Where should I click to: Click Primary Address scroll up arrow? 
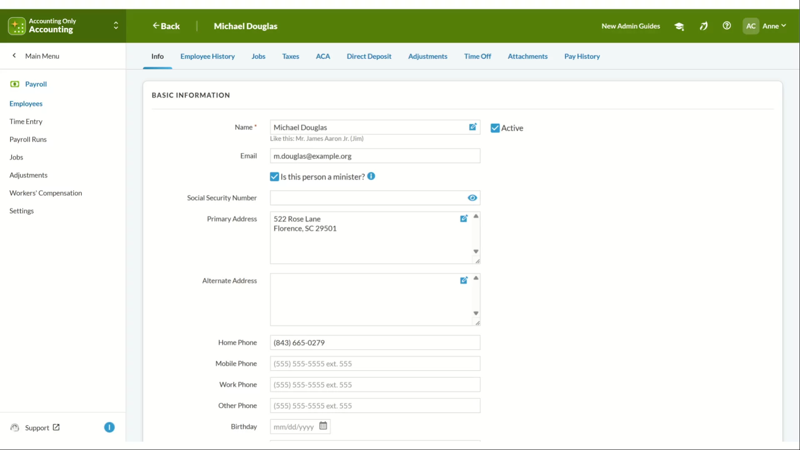tap(476, 216)
